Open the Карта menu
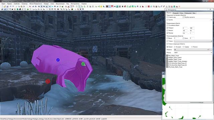Screen dimensions: 214x120 tap(3, 4)
